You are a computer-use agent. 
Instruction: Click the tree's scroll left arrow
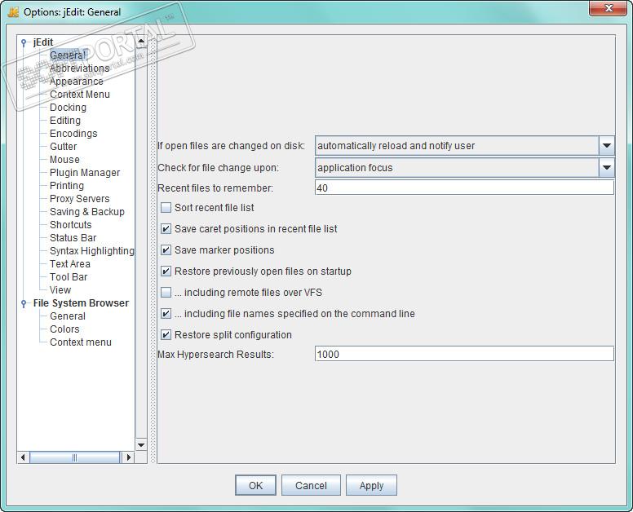23,457
